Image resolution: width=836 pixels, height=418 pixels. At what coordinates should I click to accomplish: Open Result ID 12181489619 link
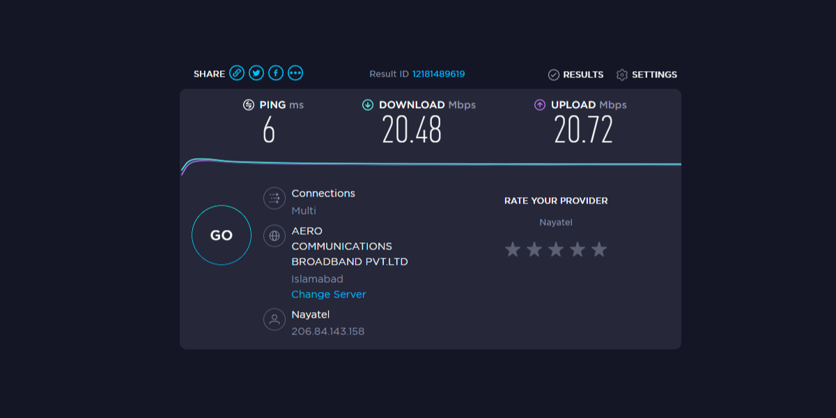pyautogui.click(x=438, y=74)
